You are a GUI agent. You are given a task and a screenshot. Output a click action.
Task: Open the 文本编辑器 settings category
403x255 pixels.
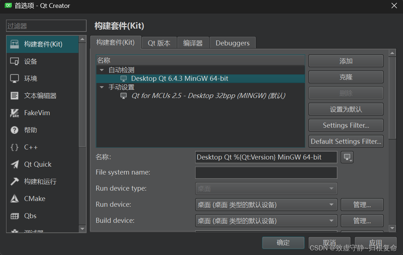(42, 96)
